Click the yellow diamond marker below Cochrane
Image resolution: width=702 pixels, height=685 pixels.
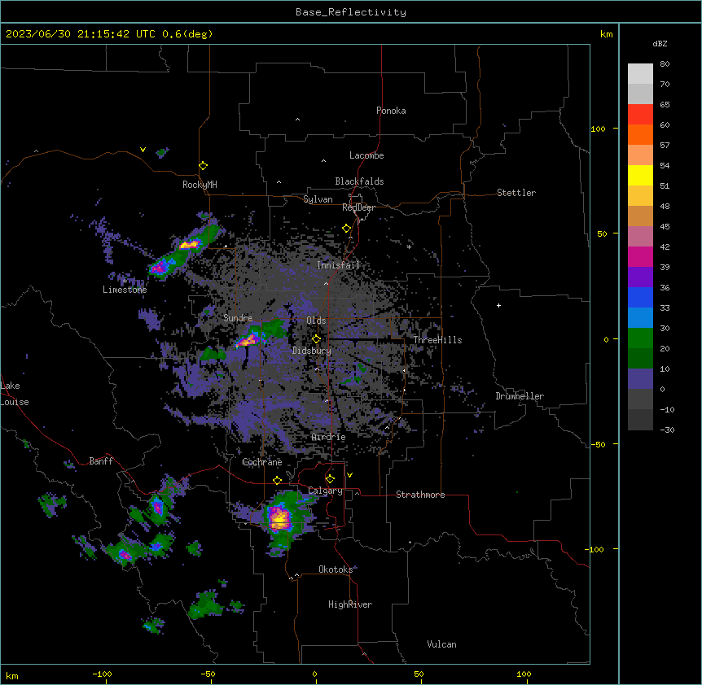(x=277, y=480)
